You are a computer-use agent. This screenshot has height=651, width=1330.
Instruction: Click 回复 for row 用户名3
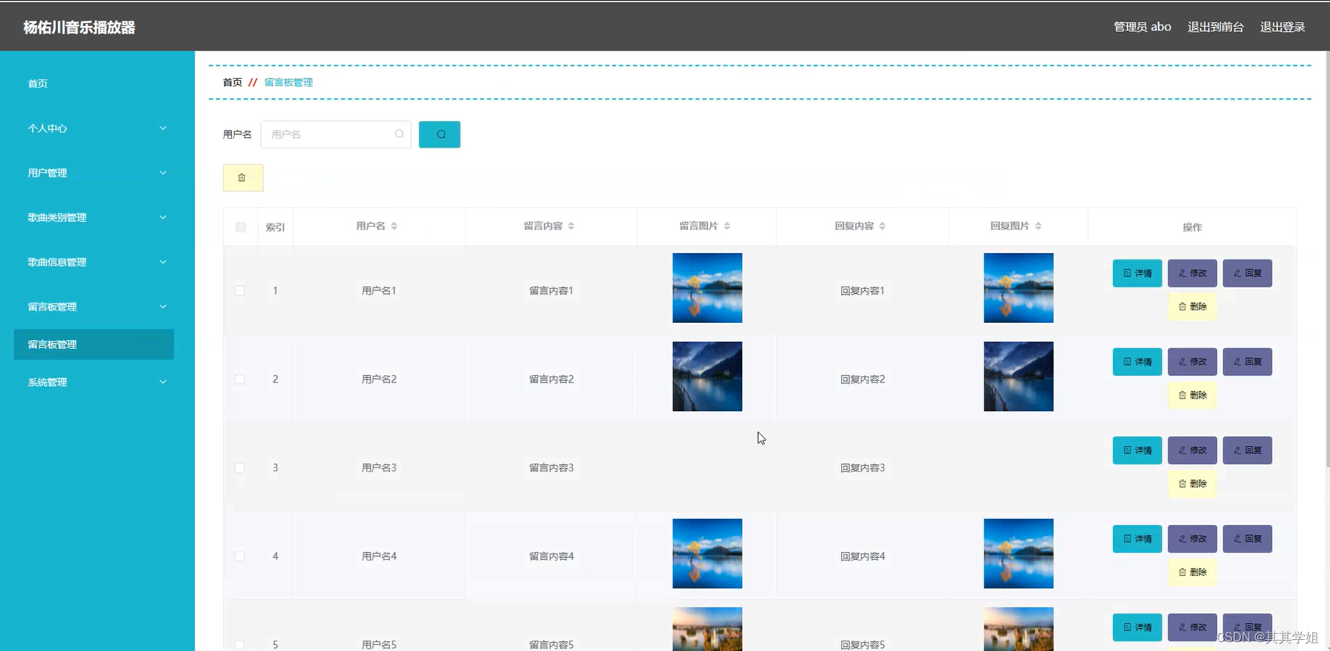(1248, 450)
